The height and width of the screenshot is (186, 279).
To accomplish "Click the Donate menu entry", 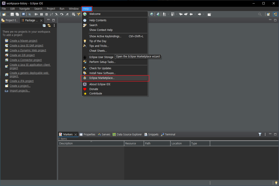I will (x=115, y=89).
